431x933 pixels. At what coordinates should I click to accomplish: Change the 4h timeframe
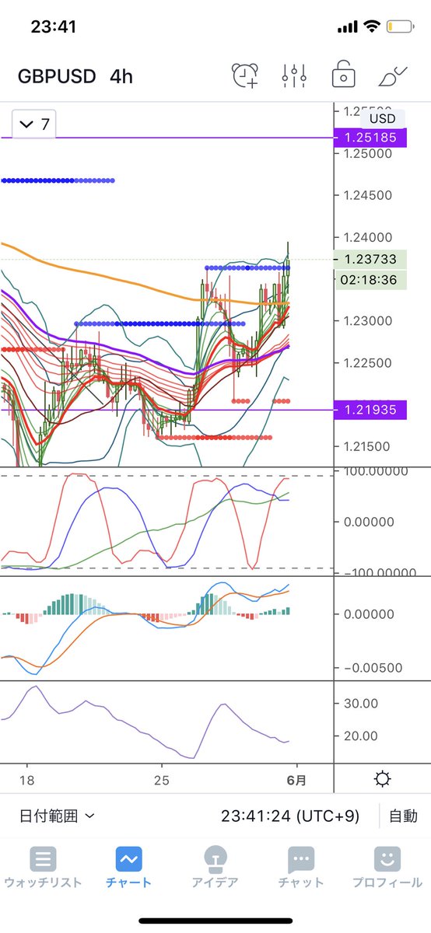[x=121, y=76]
